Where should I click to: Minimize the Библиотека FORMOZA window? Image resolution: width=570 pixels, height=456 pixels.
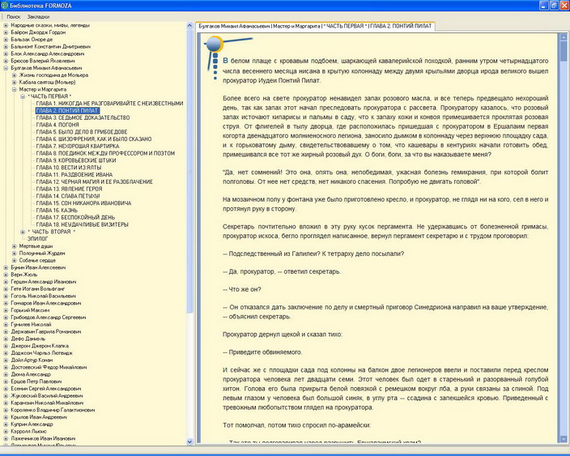pos(544,6)
